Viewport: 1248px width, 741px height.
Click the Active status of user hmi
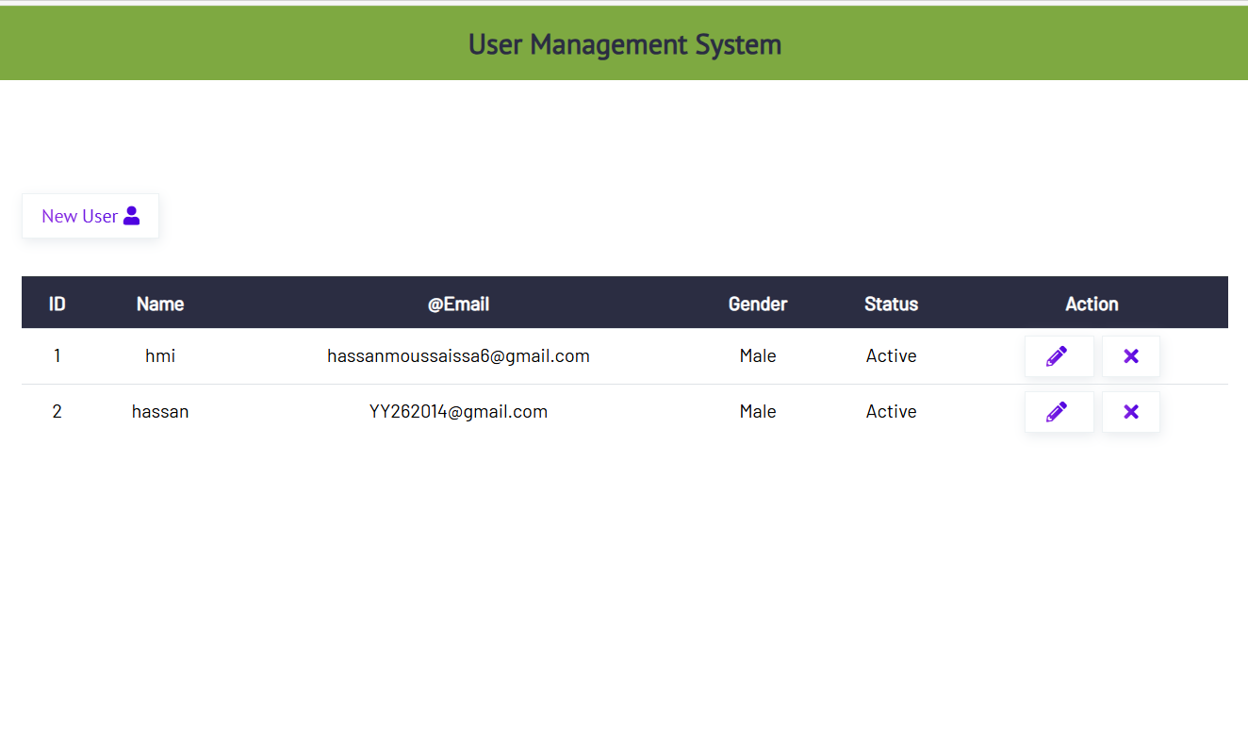click(891, 355)
